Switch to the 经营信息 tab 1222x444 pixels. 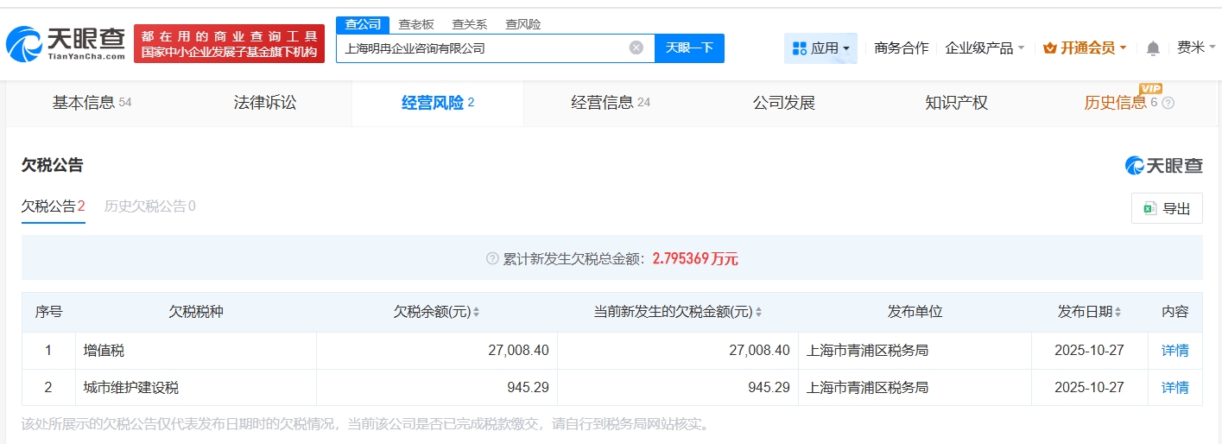click(610, 103)
